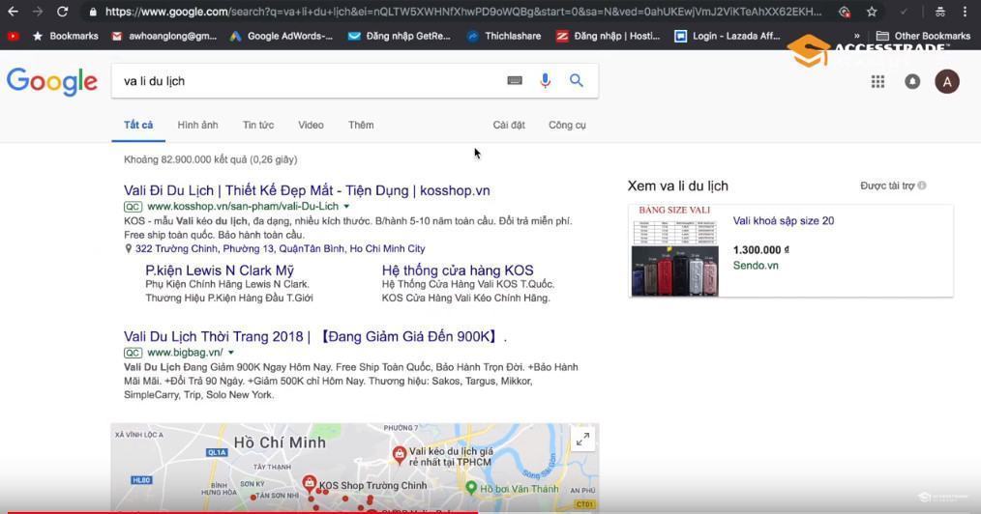Open the Đăng nhập GetRe... bookmark

(400, 36)
